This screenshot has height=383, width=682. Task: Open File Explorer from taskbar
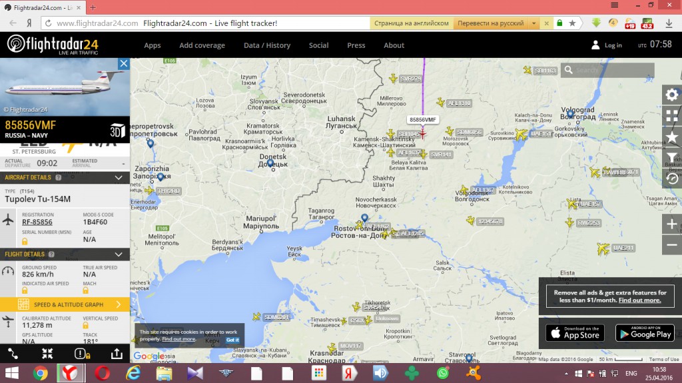tap(165, 374)
